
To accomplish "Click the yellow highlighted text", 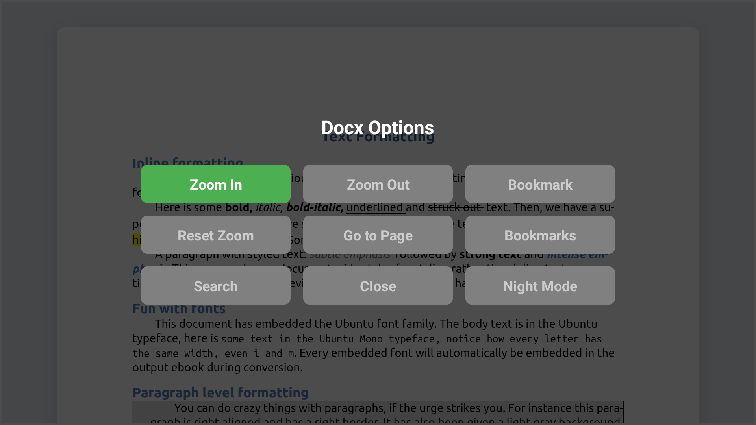I will click(x=137, y=239).
